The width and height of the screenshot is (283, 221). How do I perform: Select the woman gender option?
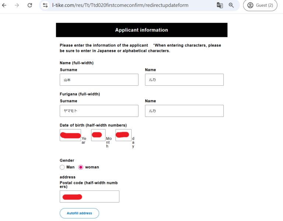(81, 167)
